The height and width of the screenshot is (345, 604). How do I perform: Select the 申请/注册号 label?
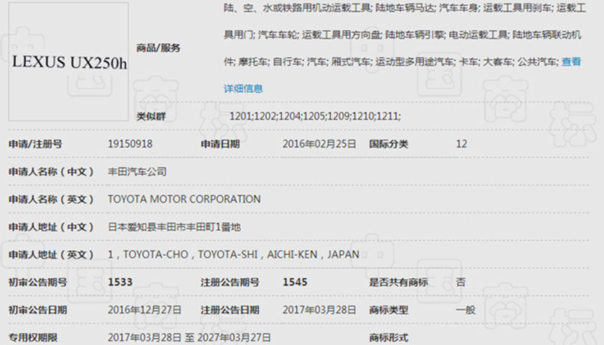(35, 144)
